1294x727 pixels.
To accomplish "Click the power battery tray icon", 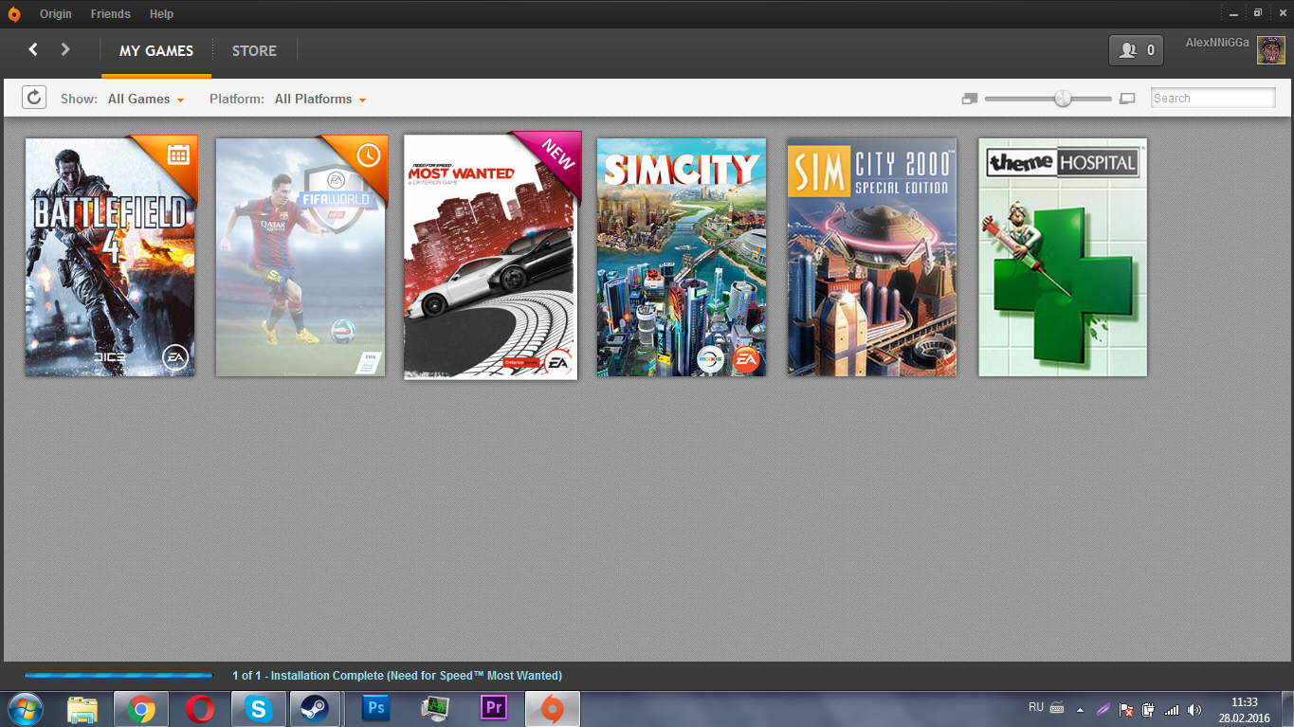I will 1148,709.
